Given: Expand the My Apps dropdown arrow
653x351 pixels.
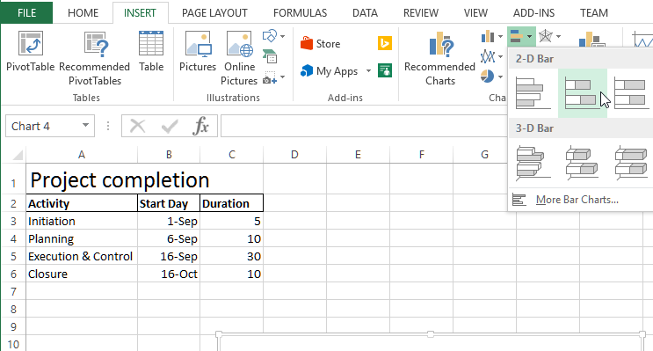Looking at the screenshot, I should 368,71.
